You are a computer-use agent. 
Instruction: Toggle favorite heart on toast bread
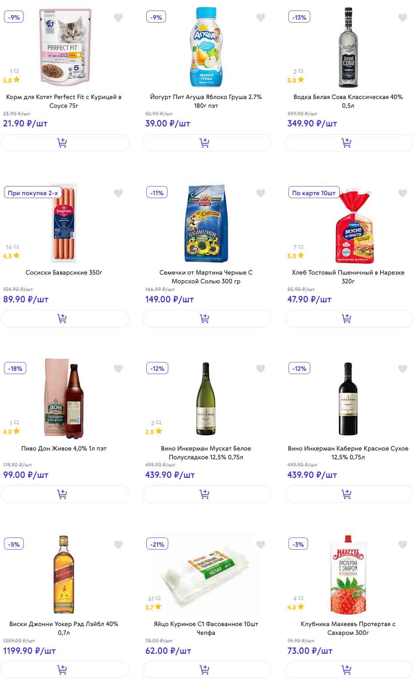pyautogui.click(x=402, y=193)
